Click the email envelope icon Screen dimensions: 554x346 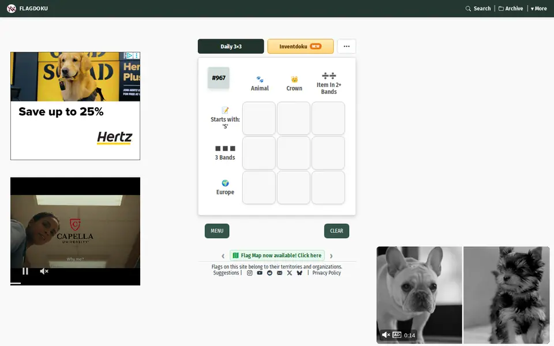pos(279,273)
